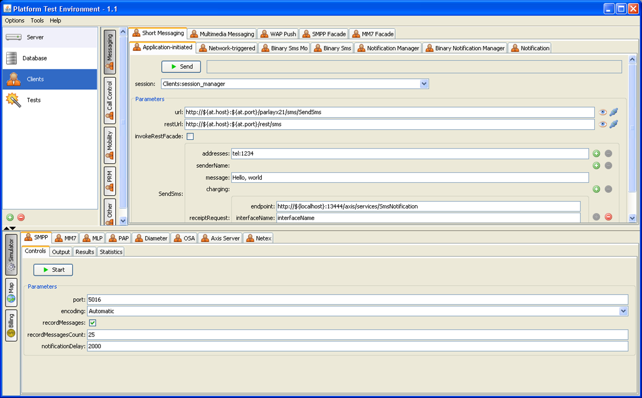Click the message field containing Hello, world
The height and width of the screenshot is (398, 642).
coord(410,177)
